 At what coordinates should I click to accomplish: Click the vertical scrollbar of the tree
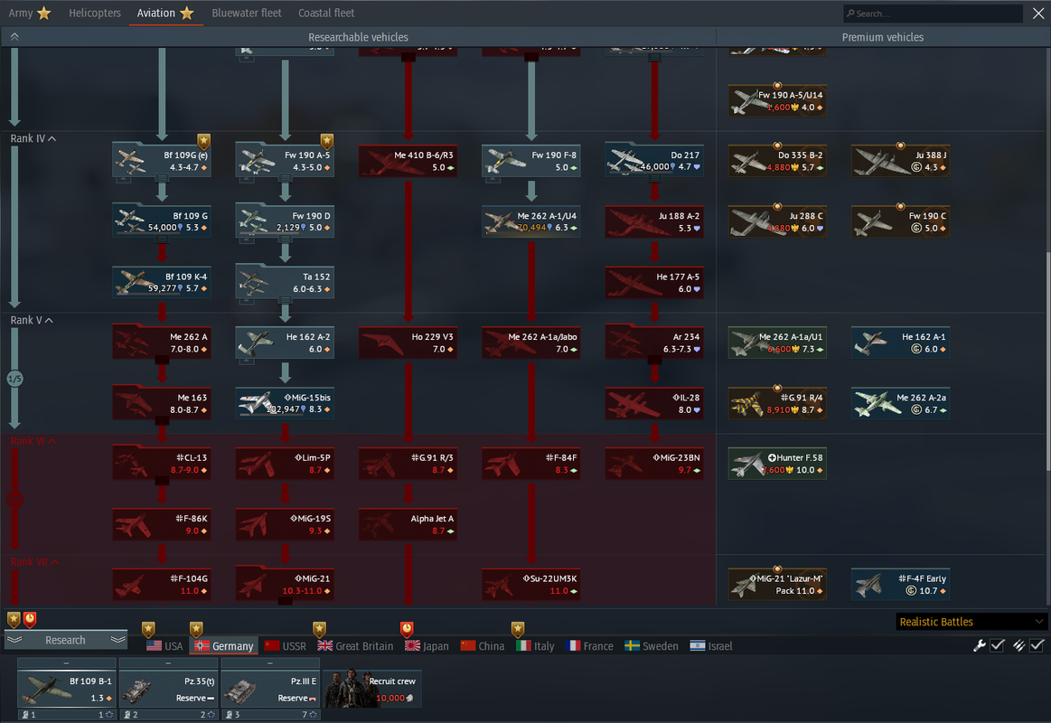[x=1047, y=361]
